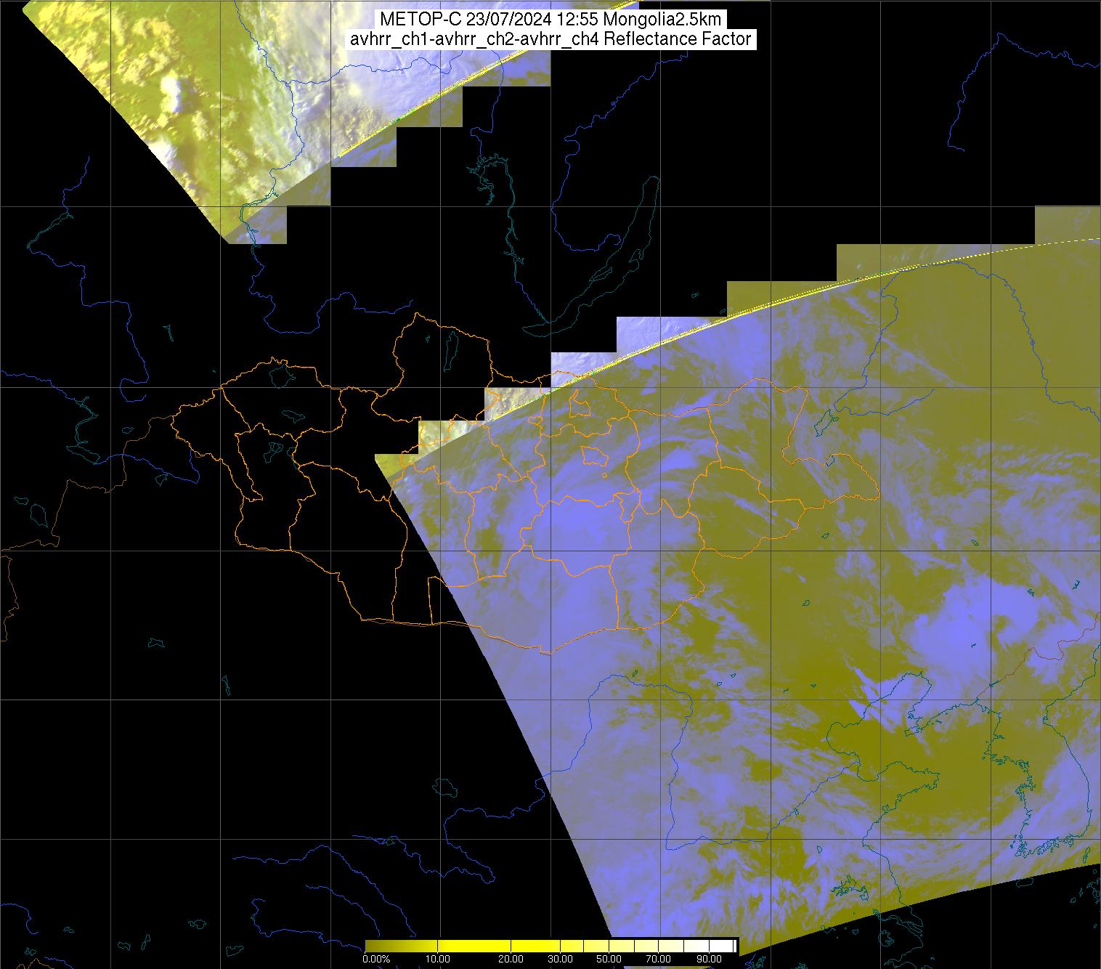1101x969 pixels.
Task: Click the "70.00" colorbar label
Action: tap(659, 959)
